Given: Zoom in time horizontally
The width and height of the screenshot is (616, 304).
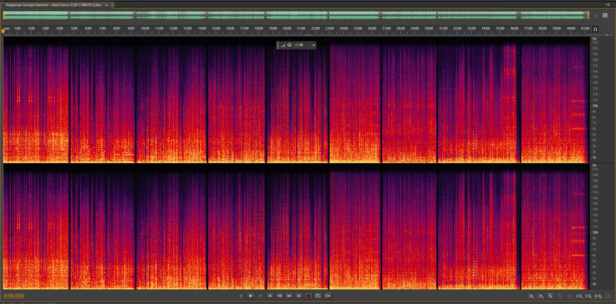Looking at the screenshot, I should [x=550, y=296].
